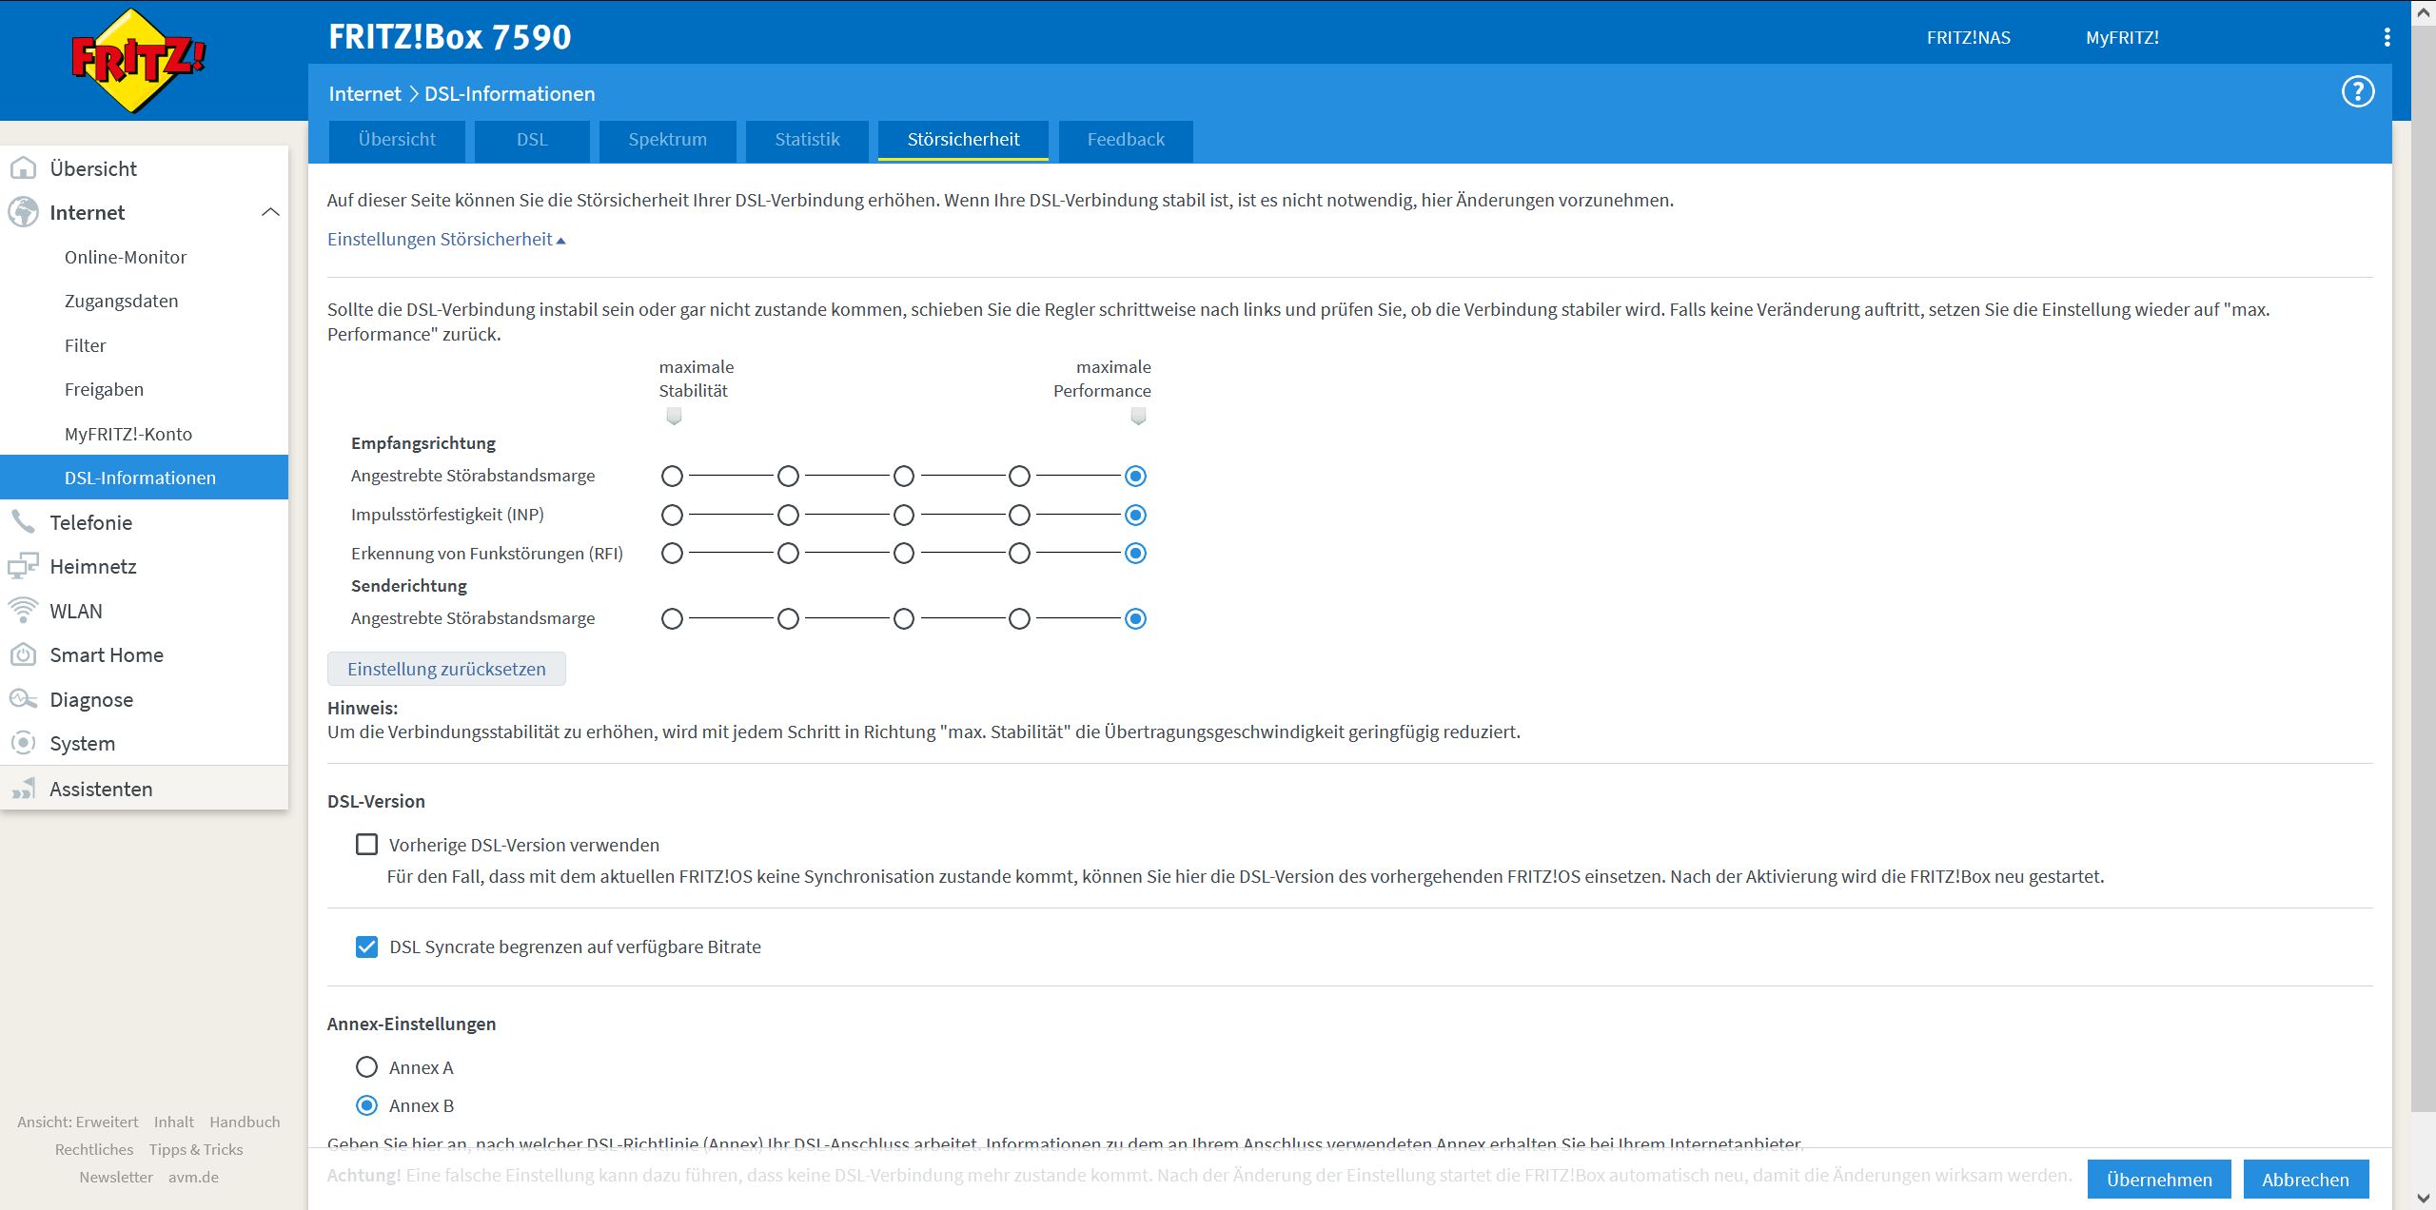Click the FRITZ! logo
Image resolution: width=2436 pixels, height=1210 pixels.
pyautogui.click(x=138, y=61)
